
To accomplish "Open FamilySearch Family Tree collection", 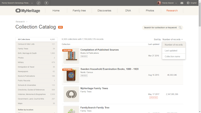I will (95, 108).
